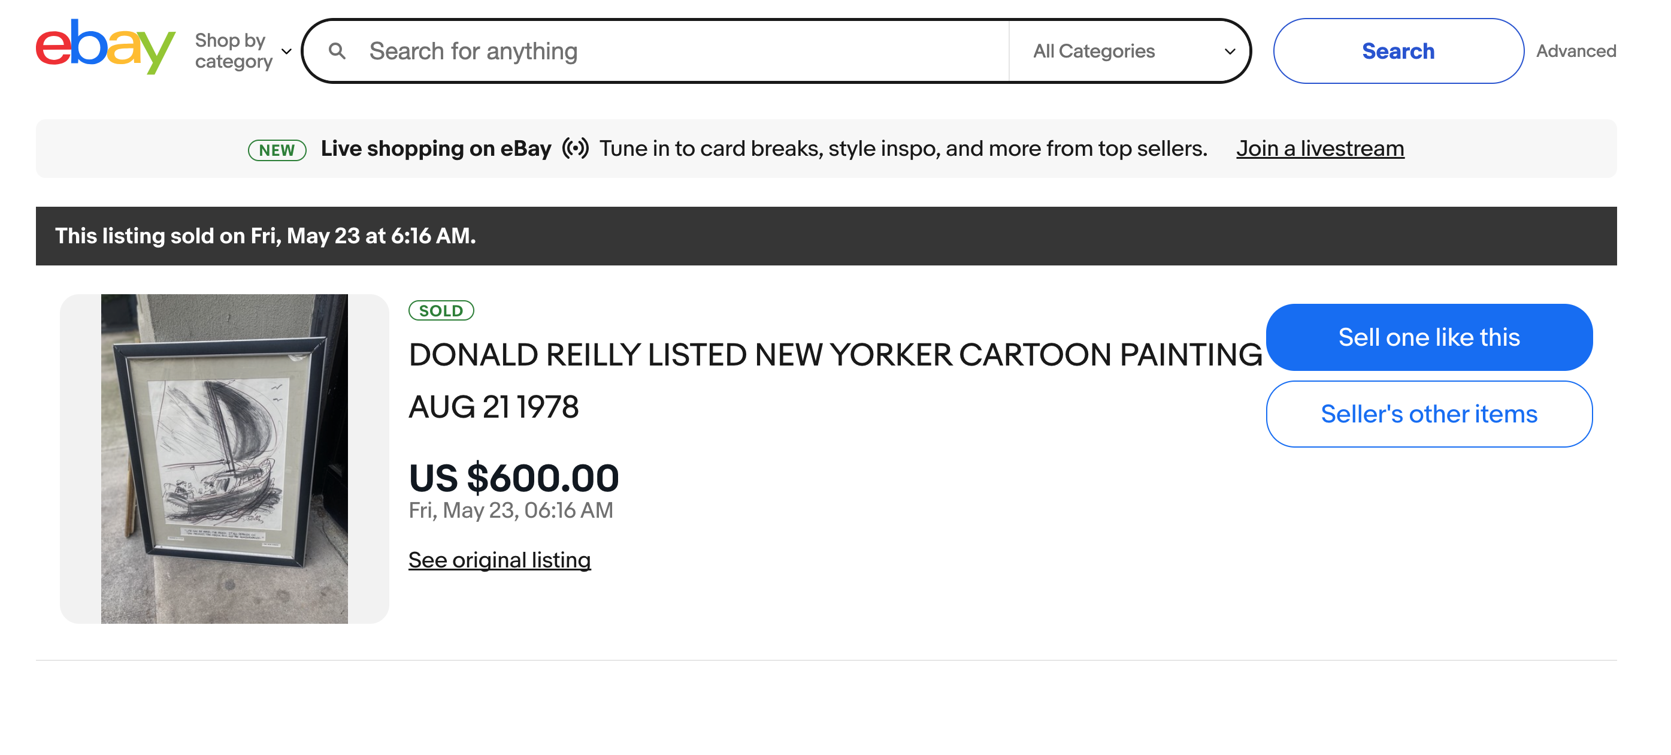Screen dimensions: 1671x755
Task: Click the green NEW badge
Action: 277,150
